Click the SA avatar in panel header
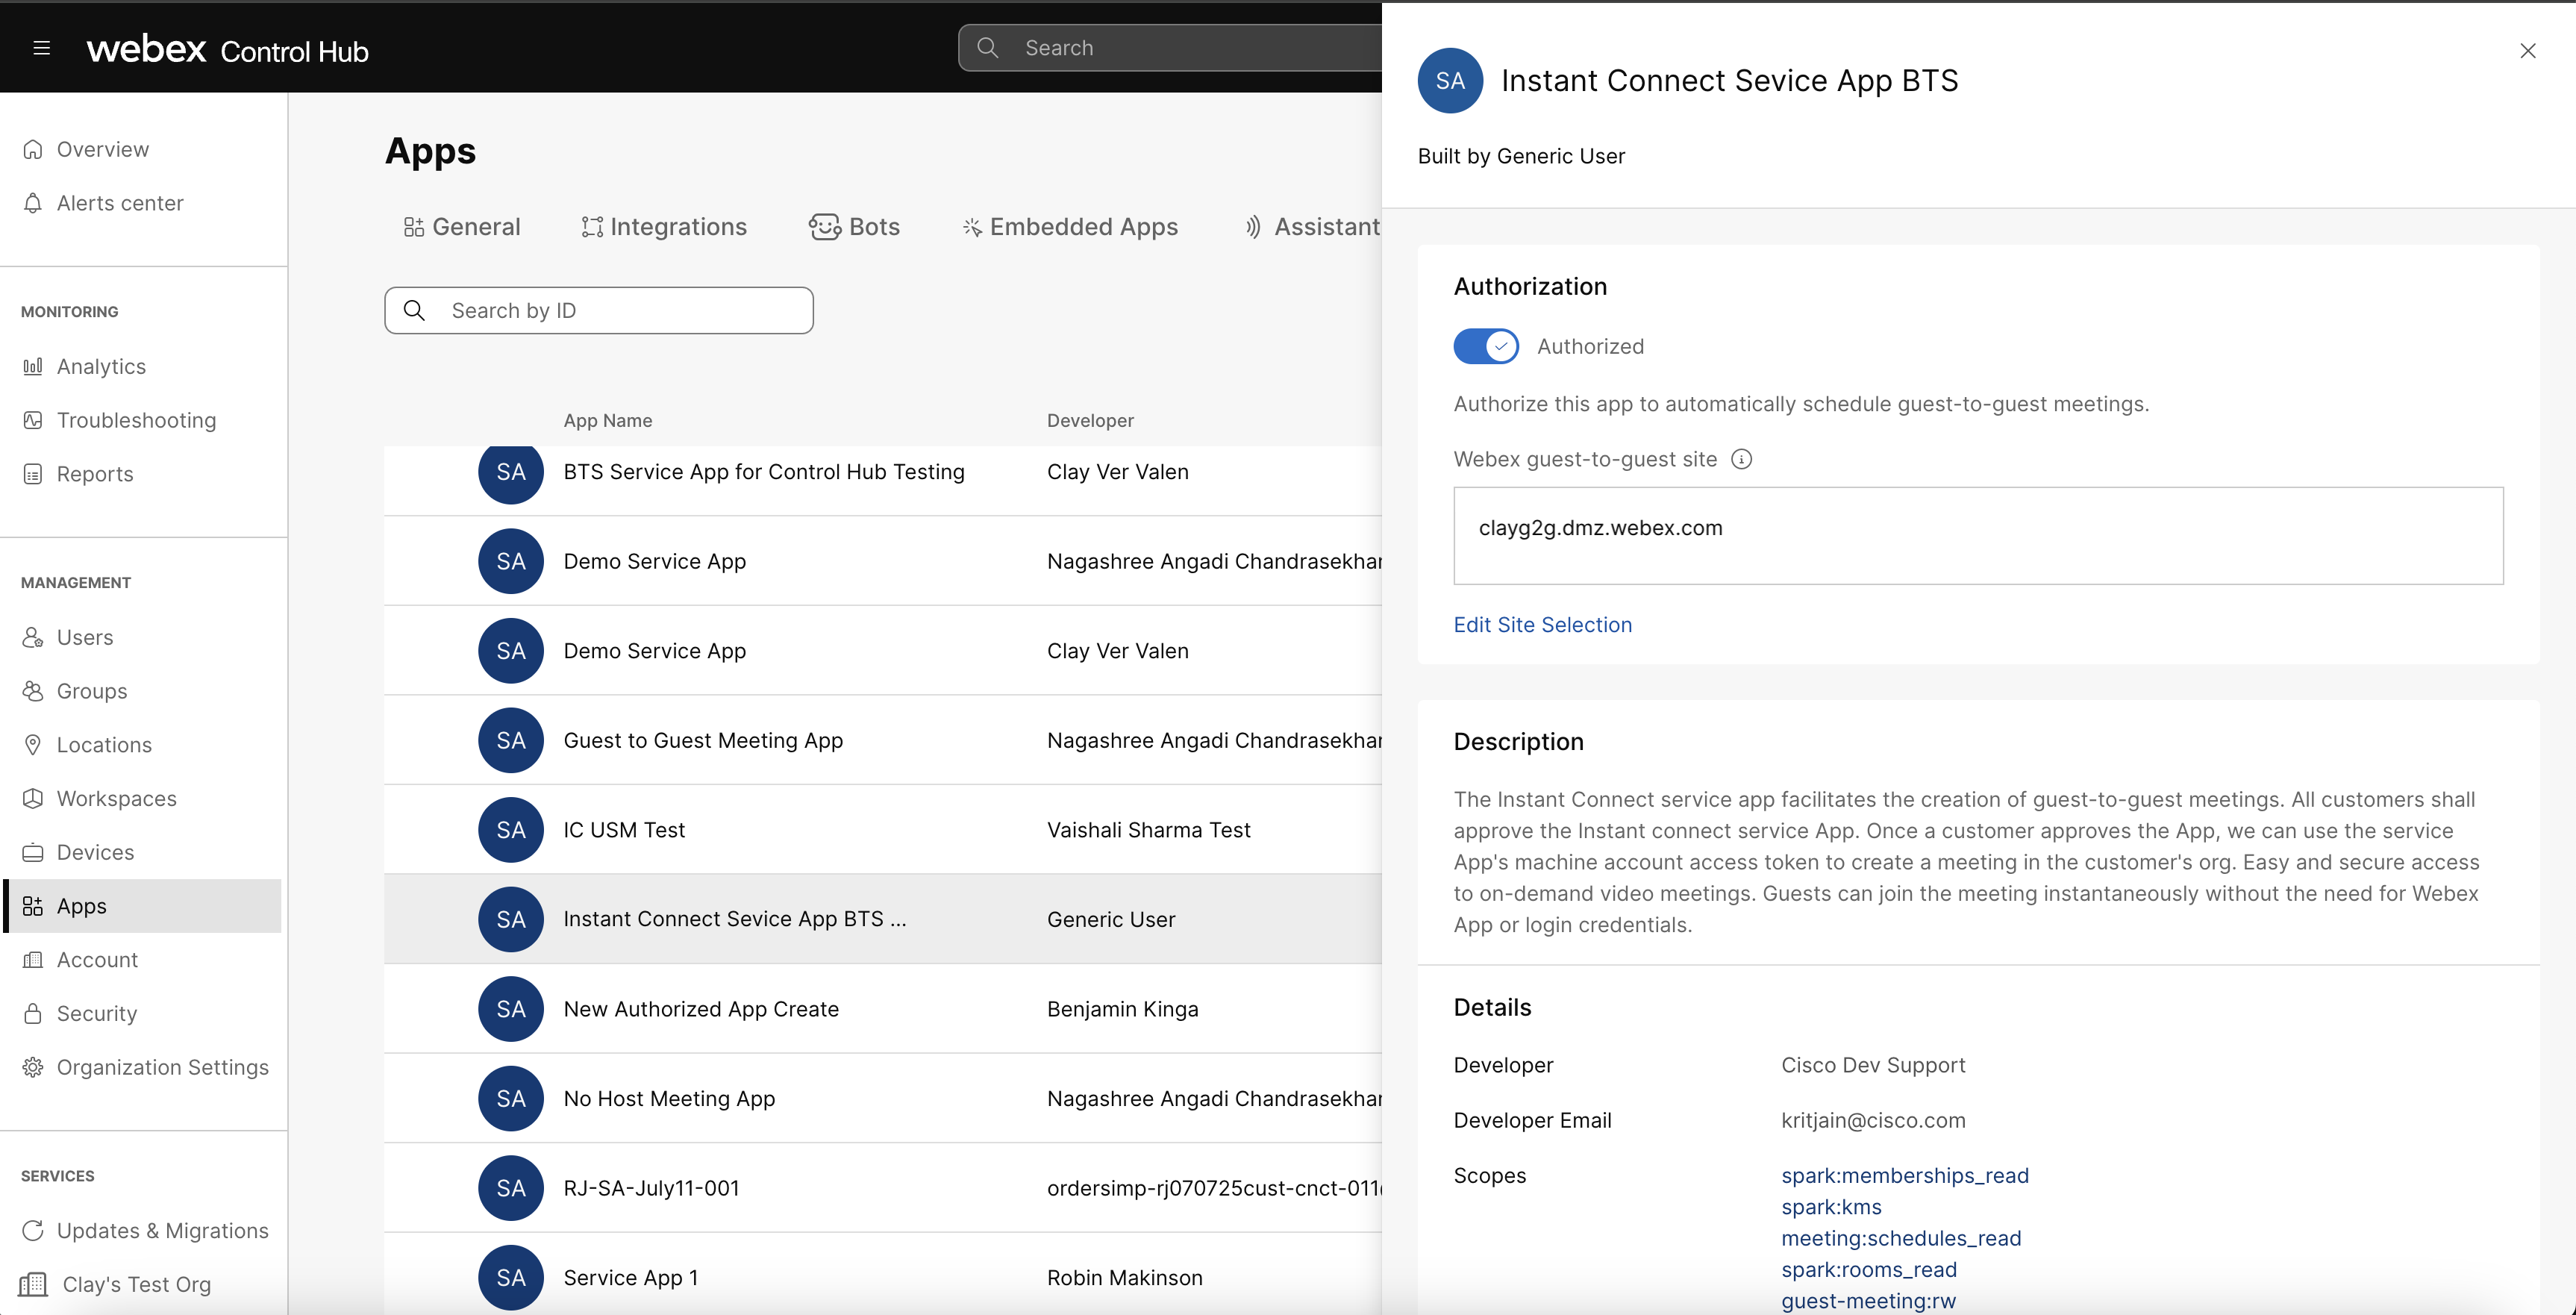Image resolution: width=2576 pixels, height=1315 pixels. (x=1450, y=80)
